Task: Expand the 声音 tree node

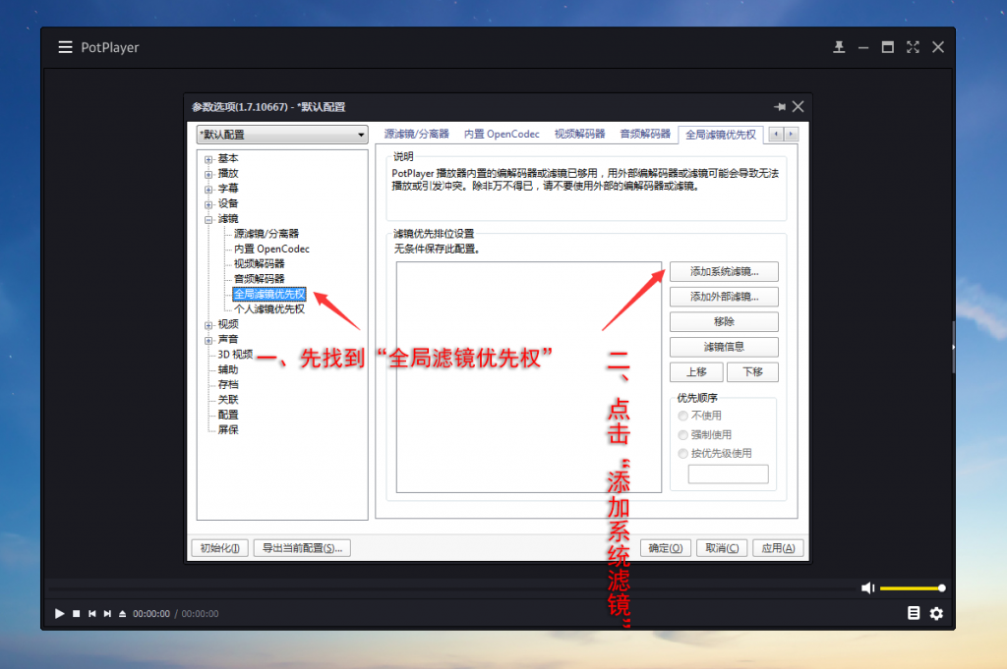Action: (x=208, y=340)
